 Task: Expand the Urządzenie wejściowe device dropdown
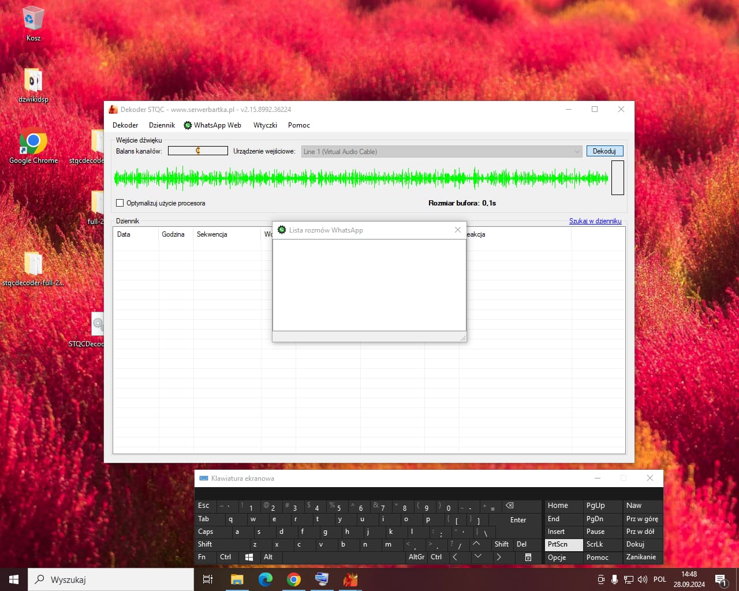pyautogui.click(x=577, y=152)
